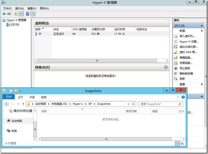This screenshot has height=154, width=208.
Task: Toggle the show/hide console tree icon
Action: (x=21, y=14)
